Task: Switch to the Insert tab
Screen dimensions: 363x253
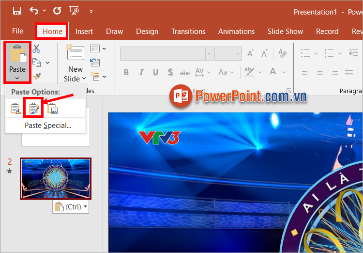Action: (x=84, y=32)
